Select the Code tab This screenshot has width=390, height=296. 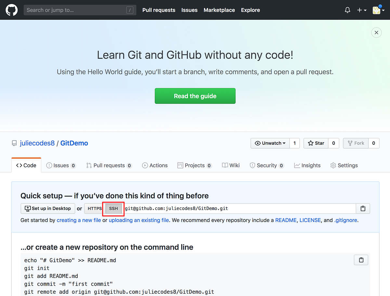26,165
